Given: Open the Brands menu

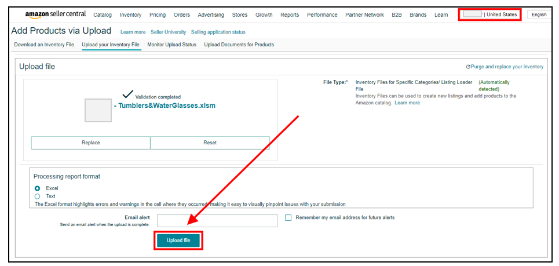Looking at the screenshot, I should [x=418, y=14].
